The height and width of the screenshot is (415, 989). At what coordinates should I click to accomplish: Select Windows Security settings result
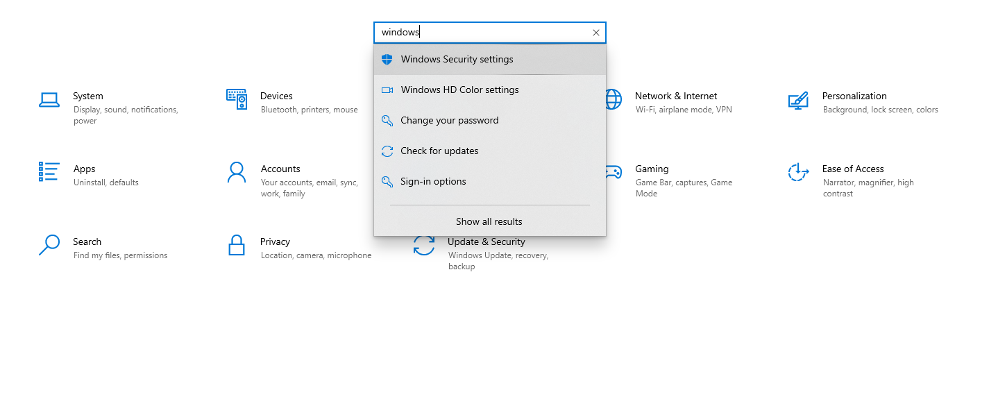(x=490, y=60)
